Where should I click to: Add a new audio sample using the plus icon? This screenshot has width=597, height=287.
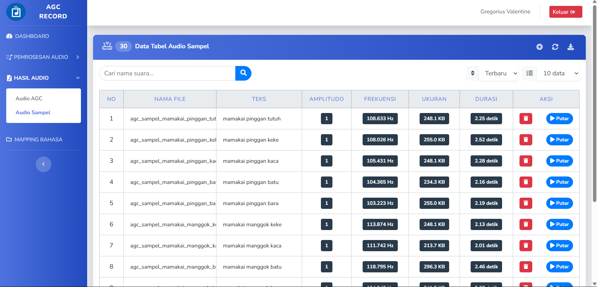tap(539, 47)
